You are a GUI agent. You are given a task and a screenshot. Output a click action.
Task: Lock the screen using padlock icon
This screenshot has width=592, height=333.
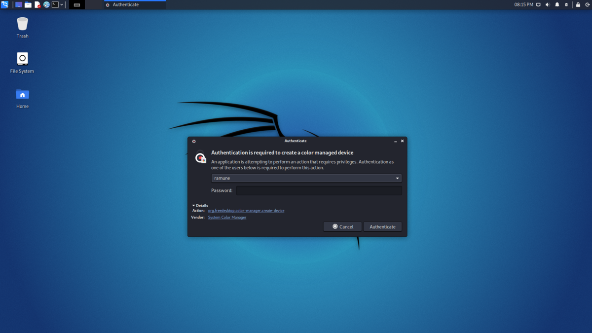click(x=578, y=4)
